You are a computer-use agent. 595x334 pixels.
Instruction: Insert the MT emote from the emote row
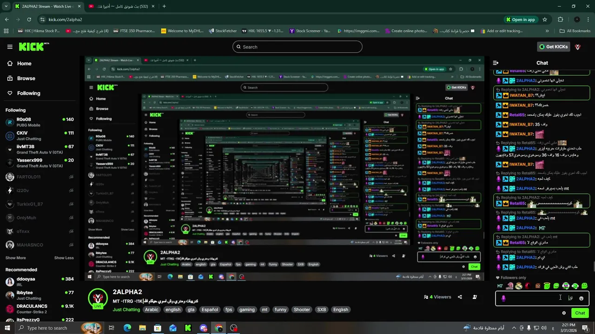(500, 286)
